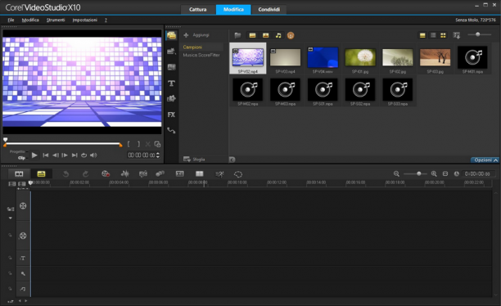Open the Path library icon
The height and width of the screenshot is (306, 501).
171,130
